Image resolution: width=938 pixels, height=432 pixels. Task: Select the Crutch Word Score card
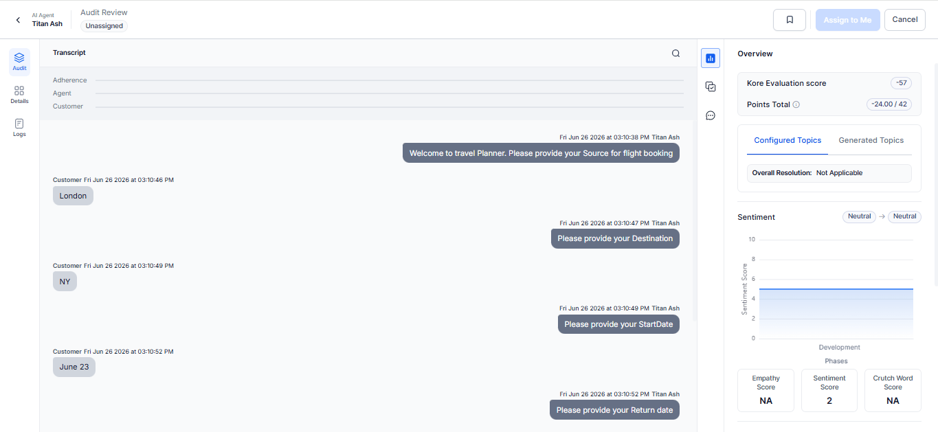(x=893, y=391)
